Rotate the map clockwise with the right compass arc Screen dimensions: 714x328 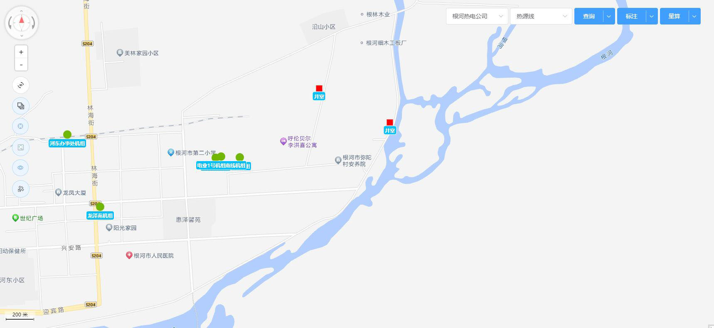[x=33, y=22]
